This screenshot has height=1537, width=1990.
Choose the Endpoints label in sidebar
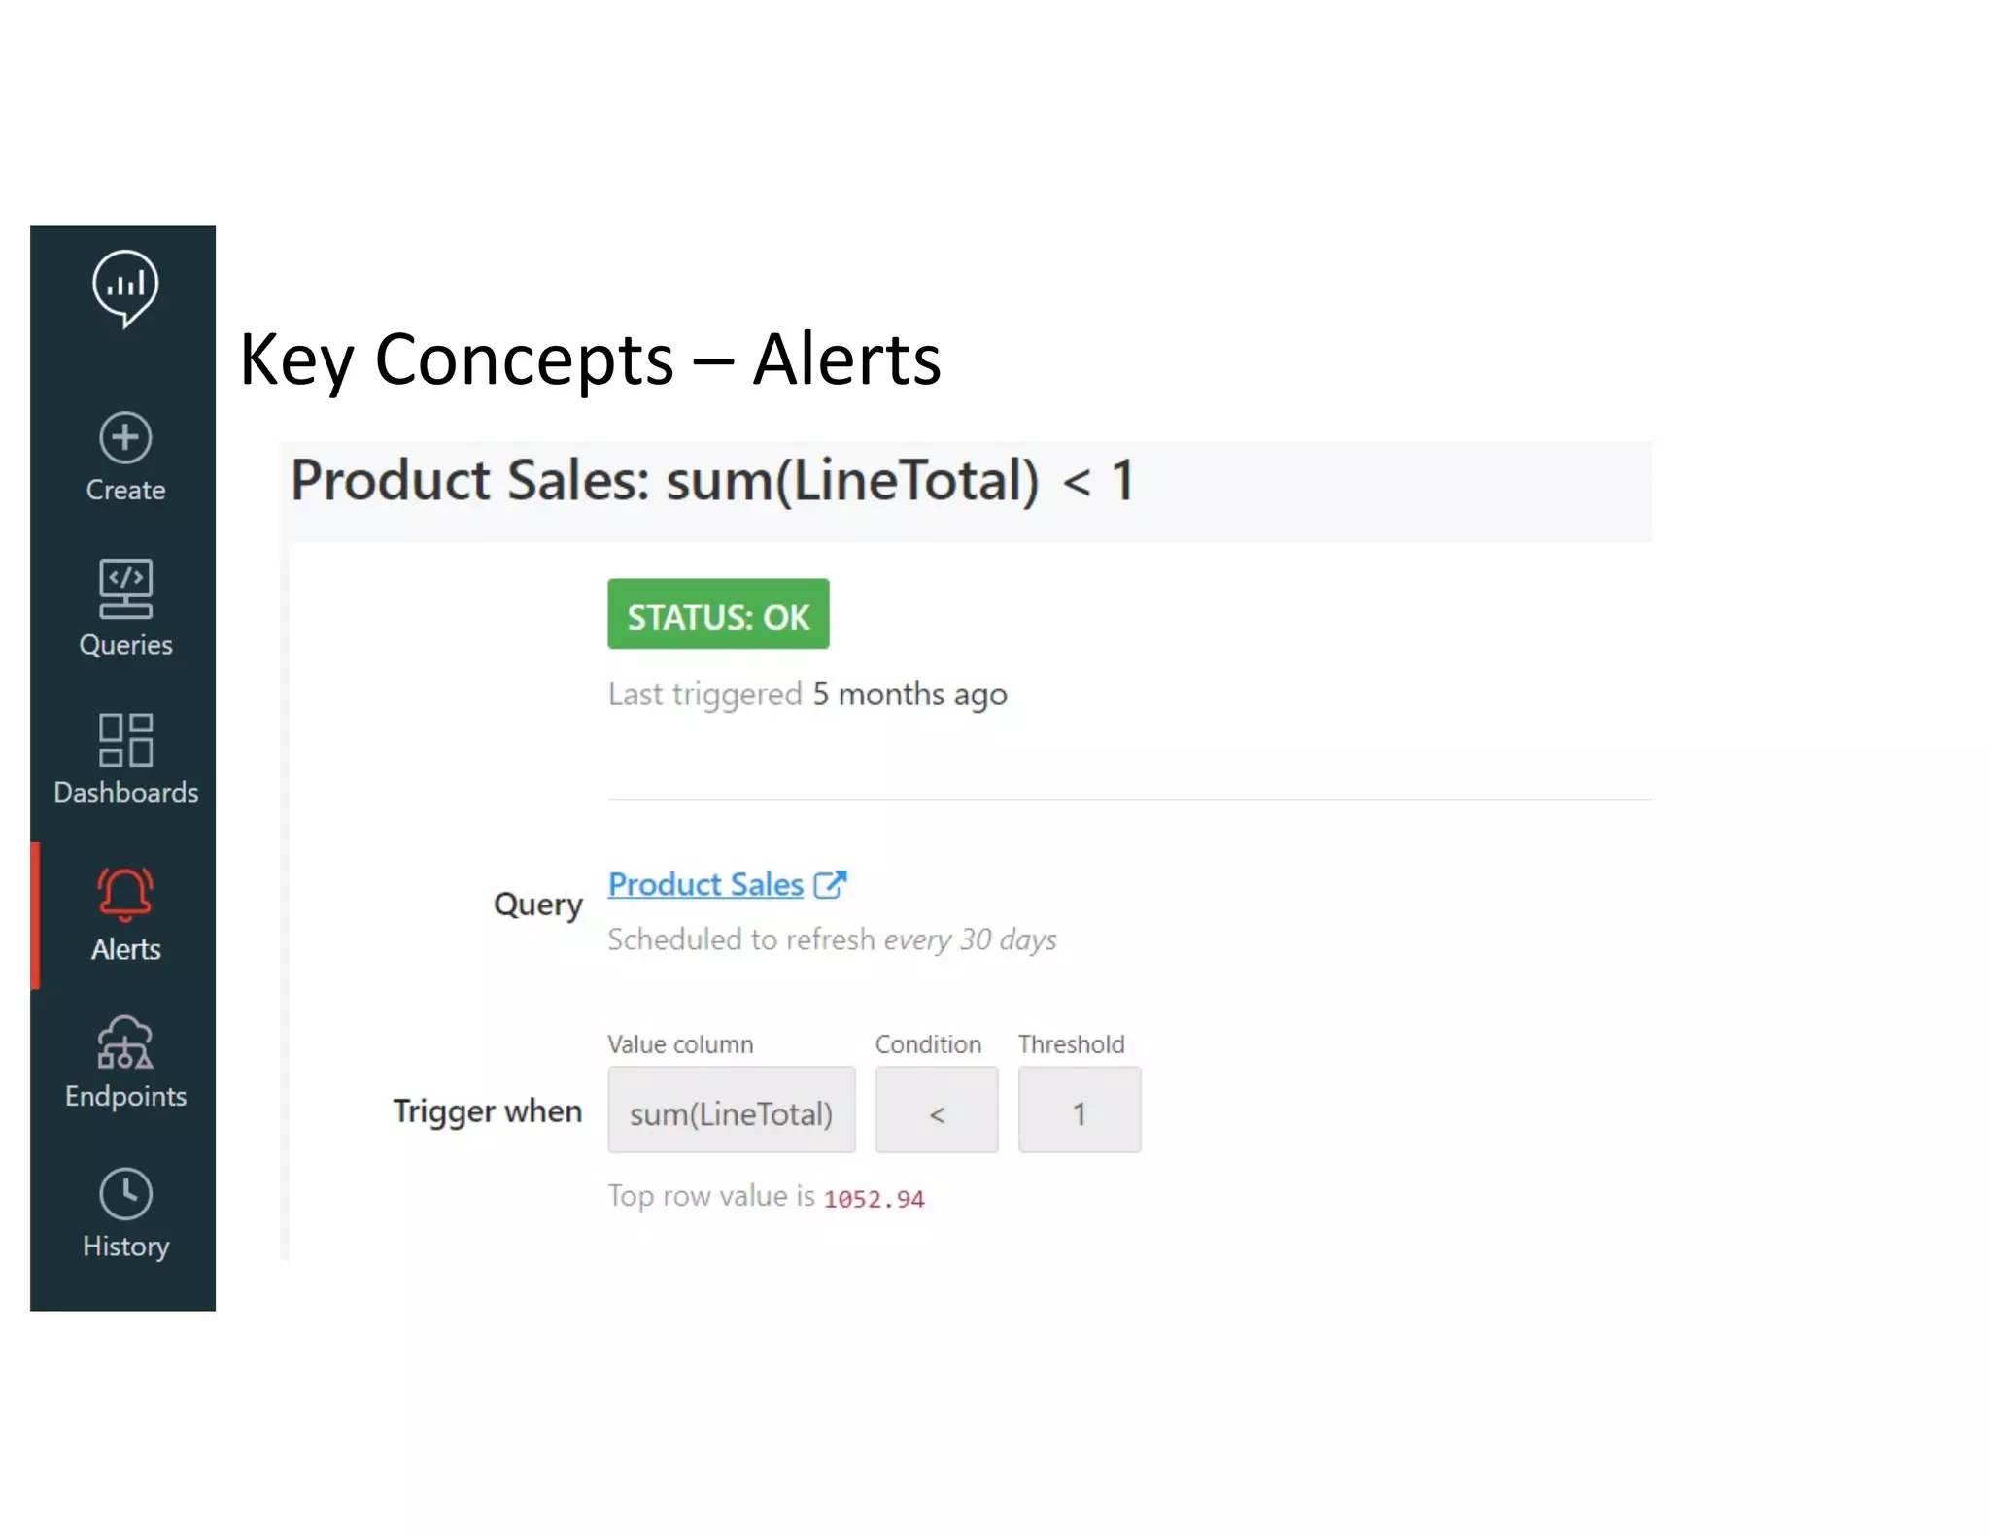pos(125,1096)
